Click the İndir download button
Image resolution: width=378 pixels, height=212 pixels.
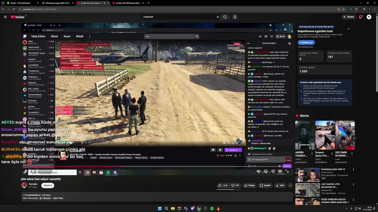click(x=280, y=185)
